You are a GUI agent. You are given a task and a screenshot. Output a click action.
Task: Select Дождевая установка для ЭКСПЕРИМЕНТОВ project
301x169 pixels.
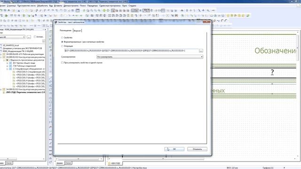point(22,48)
